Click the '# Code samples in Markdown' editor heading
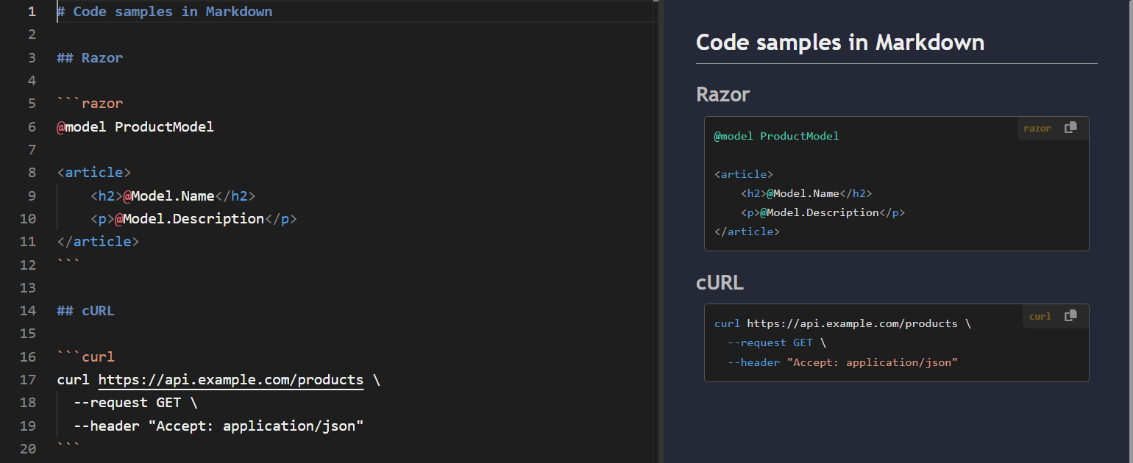The width and height of the screenshot is (1133, 463). pos(165,12)
